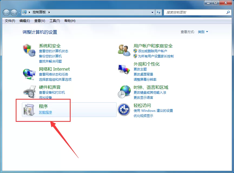Viewport: 234px width, 173px height.
Task: Open the 时钟、语言和区域 globe clock icon
Action: pos(124,92)
